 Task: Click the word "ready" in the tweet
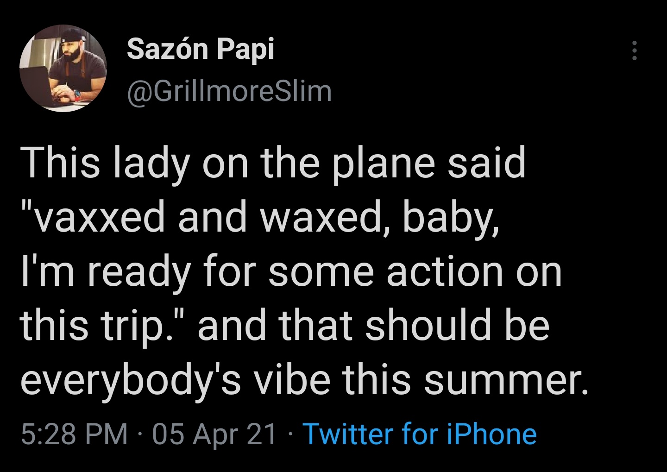139,272
